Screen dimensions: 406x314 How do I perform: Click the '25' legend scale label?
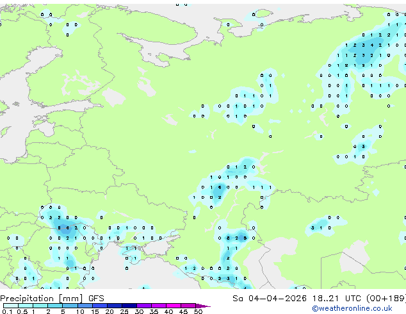tap(124, 311)
